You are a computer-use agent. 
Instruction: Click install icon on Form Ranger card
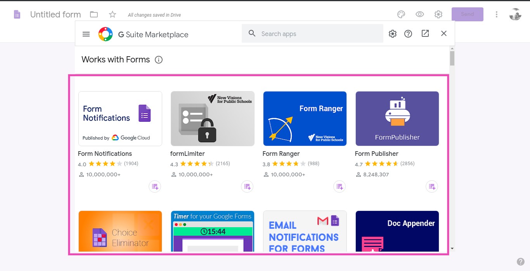(x=339, y=186)
